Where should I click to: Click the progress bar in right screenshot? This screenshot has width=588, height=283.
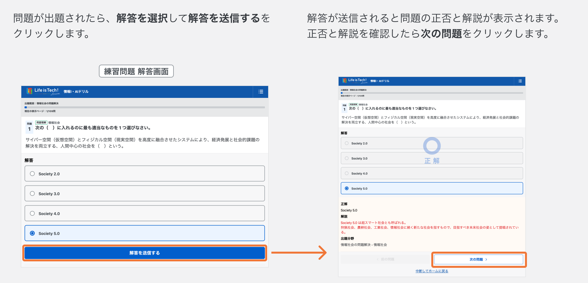tap(432, 93)
